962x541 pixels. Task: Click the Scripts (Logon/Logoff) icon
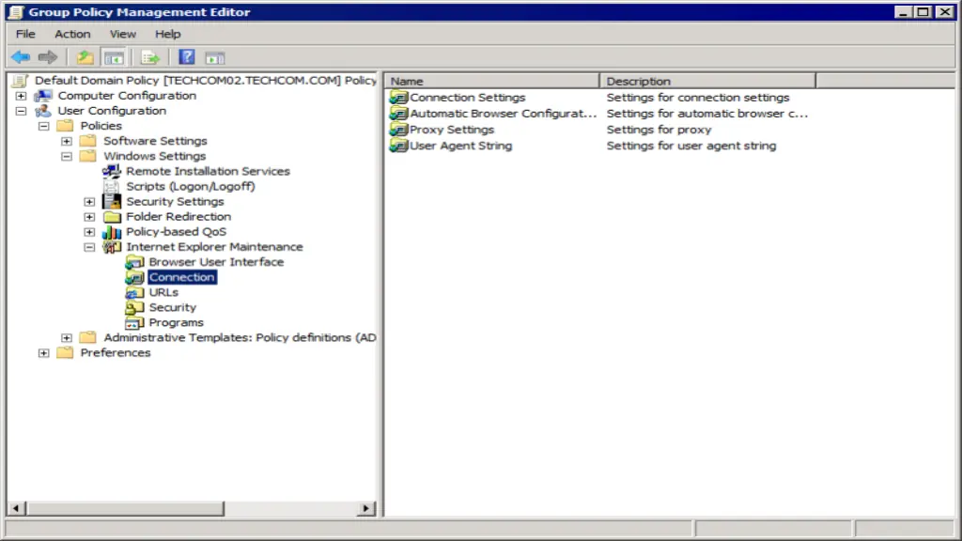[x=112, y=187]
